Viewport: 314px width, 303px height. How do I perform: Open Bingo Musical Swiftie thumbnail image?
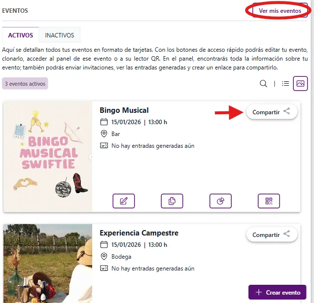(47, 157)
